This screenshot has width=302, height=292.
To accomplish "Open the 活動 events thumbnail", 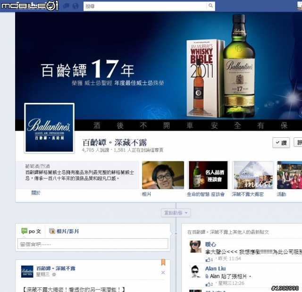I will click(x=289, y=175).
